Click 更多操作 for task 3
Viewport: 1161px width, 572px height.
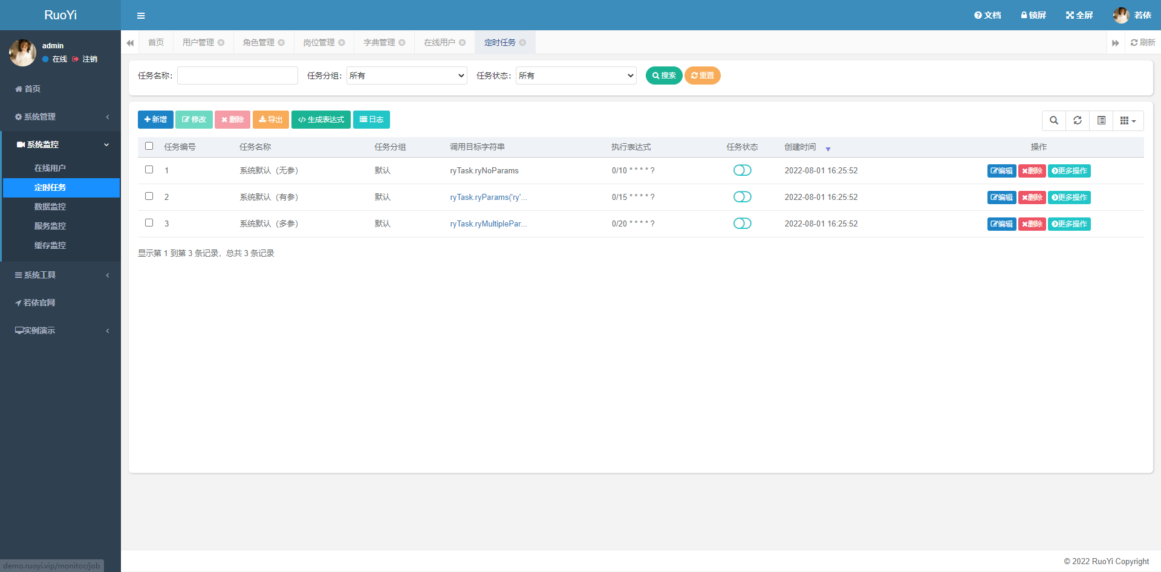(x=1069, y=224)
